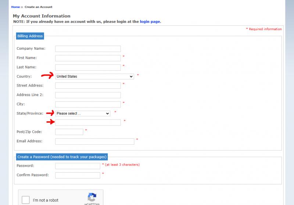
Task: Focus the First Name input
Action: (88, 58)
